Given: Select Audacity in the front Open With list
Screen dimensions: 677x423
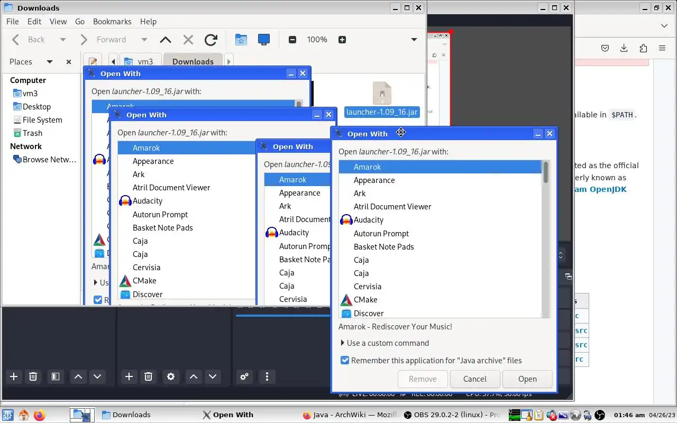Looking at the screenshot, I should point(440,220).
